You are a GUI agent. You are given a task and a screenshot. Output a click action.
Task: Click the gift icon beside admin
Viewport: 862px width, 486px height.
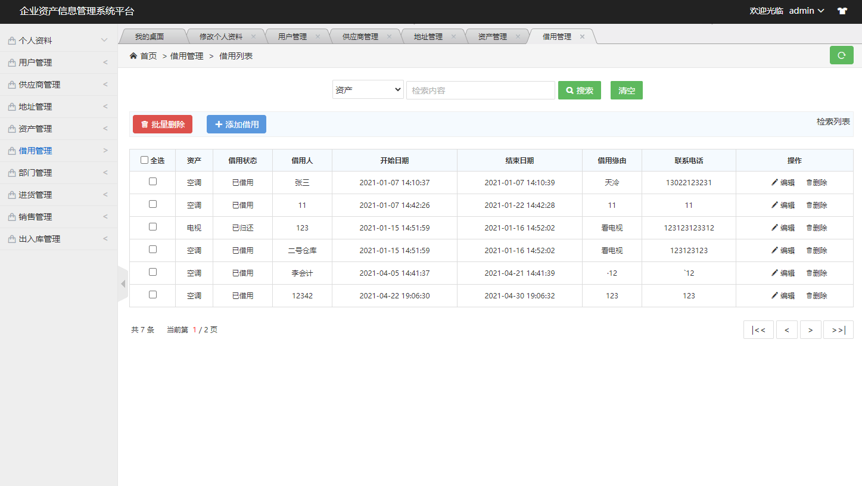[x=842, y=11]
